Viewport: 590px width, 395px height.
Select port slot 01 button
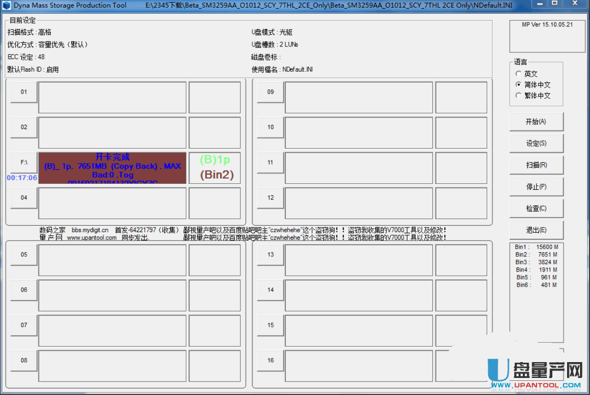pyautogui.click(x=24, y=92)
